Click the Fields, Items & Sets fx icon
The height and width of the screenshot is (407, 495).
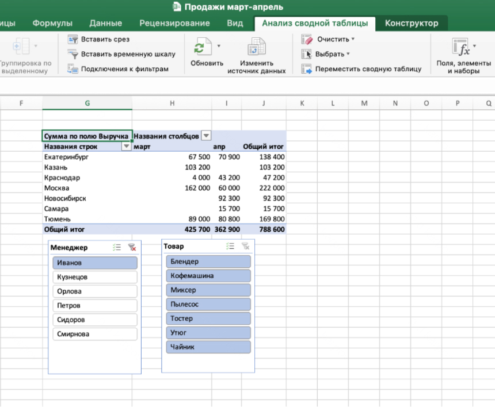(461, 47)
